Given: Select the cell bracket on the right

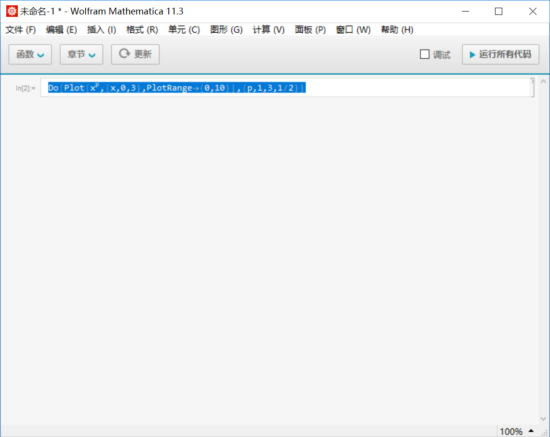Looking at the screenshot, I should 532,87.
